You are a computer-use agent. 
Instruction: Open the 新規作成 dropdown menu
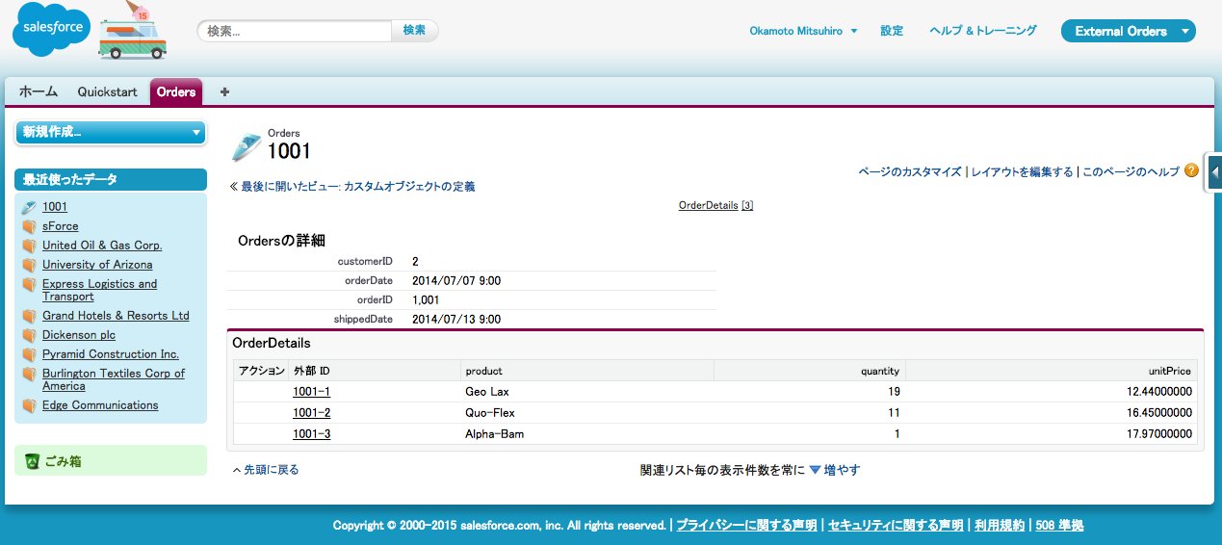pos(111,132)
